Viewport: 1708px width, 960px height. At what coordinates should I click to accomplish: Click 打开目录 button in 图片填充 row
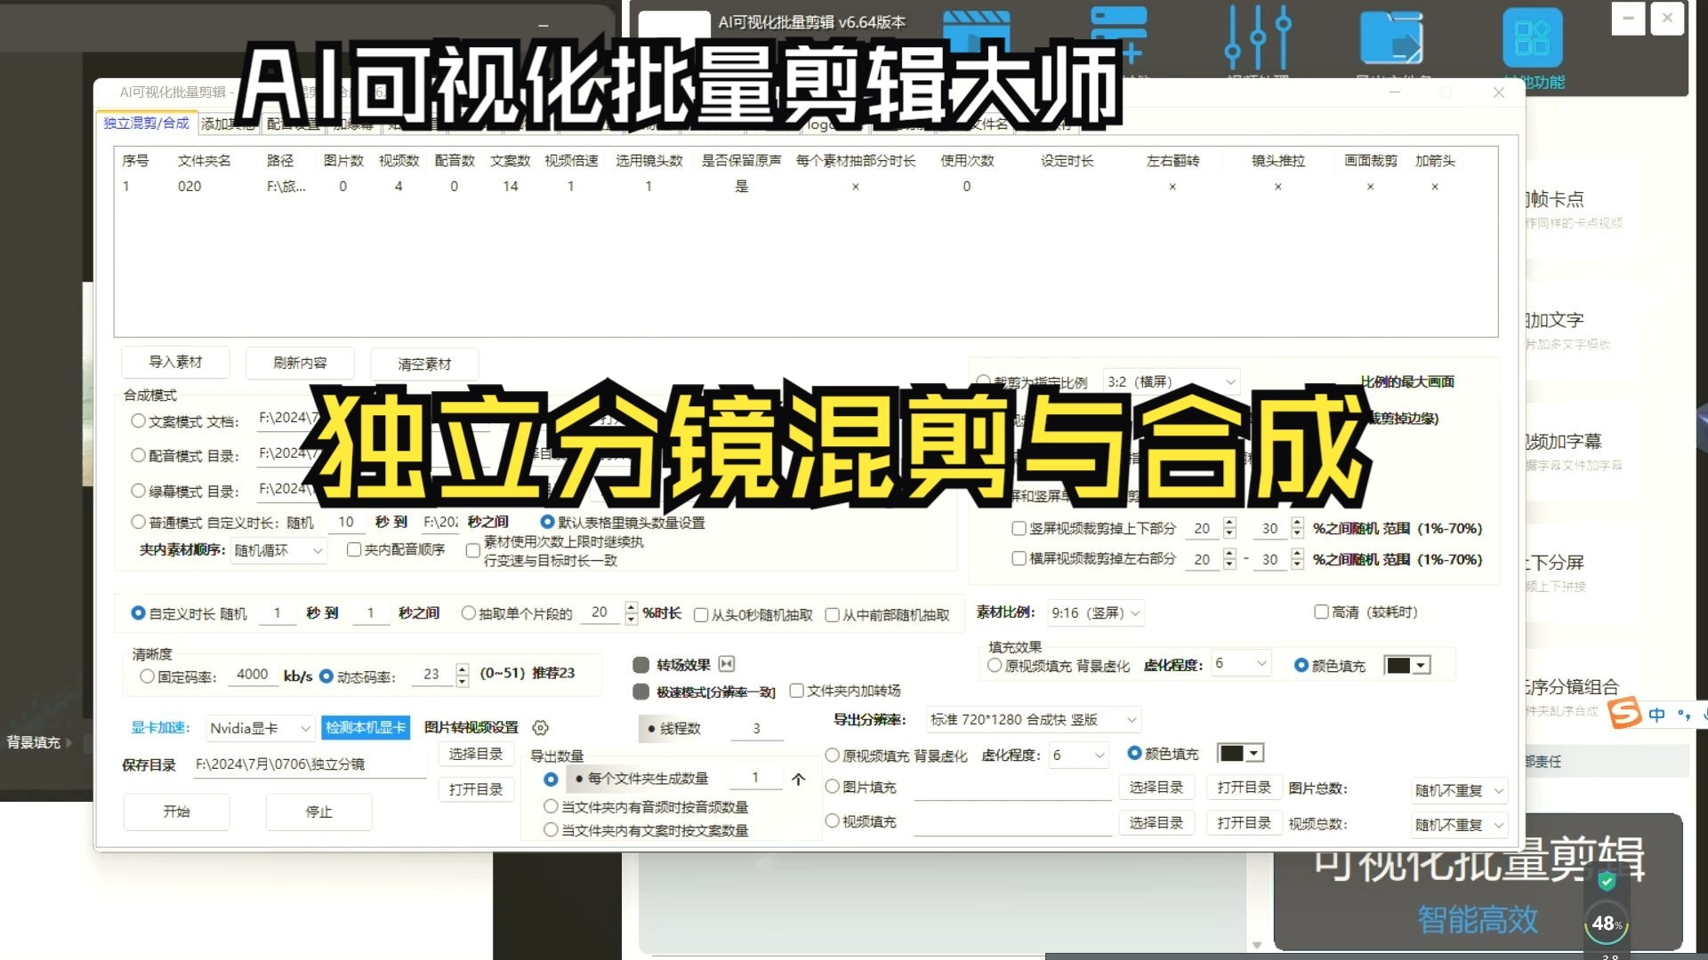click(1244, 788)
